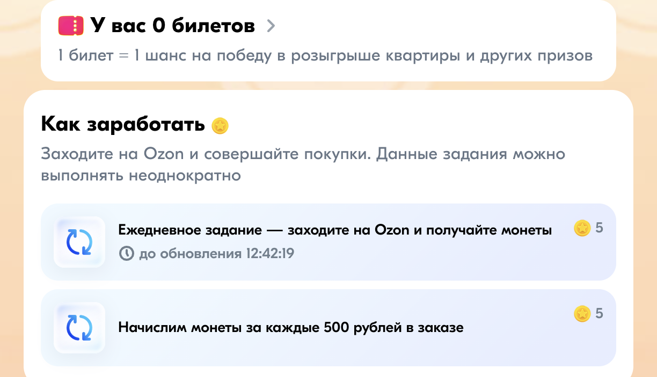
Task: Select the daily task card background
Action: pos(328,242)
